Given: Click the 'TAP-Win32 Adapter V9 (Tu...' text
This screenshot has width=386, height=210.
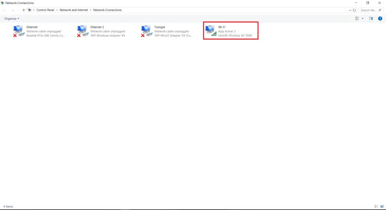Looking at the screenshot, I should (173, 35).
